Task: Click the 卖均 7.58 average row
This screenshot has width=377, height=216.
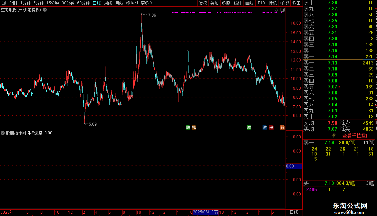Action: tap(320, 123)
